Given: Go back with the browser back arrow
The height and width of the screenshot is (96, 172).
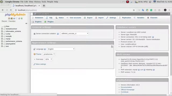Looking at the screenshot, I should tap(3, 10).
